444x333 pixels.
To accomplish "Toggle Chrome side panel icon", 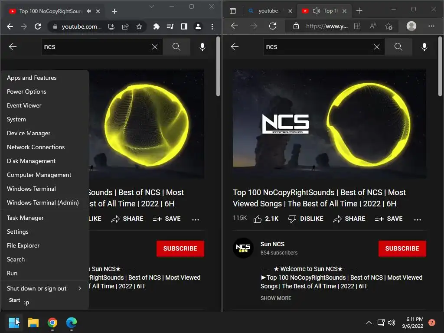I will click(x=184, y=26).
